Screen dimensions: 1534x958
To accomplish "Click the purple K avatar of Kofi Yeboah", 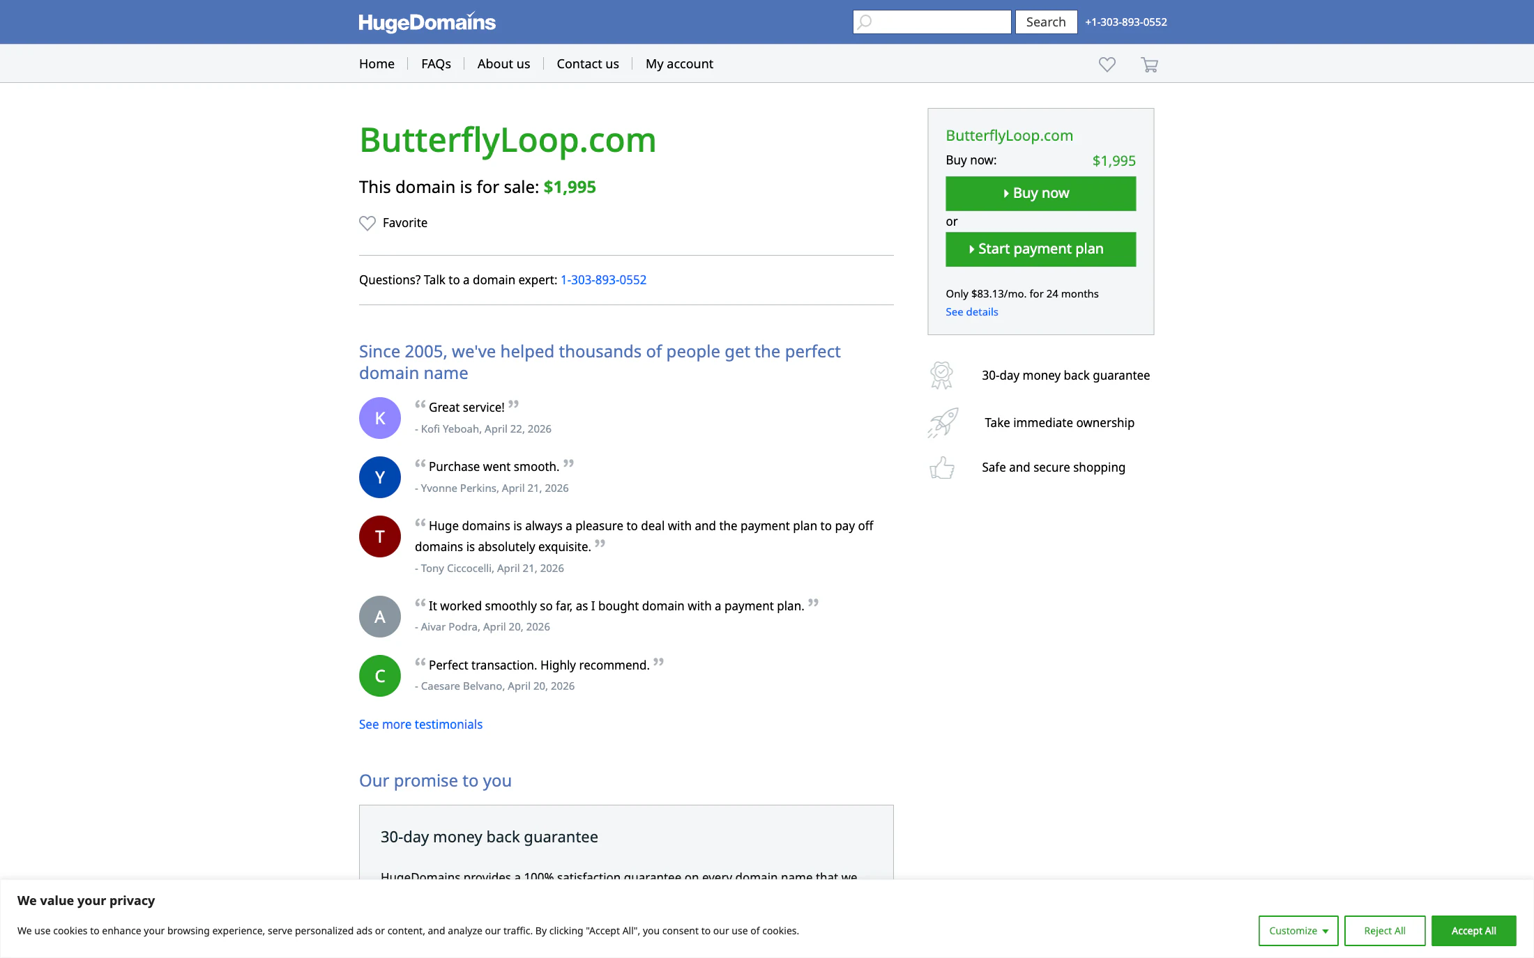I will pos(380,418).
